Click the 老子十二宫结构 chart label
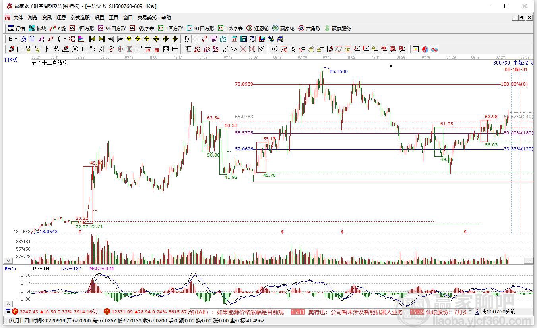Image resolution: width=537 pixels, height=328 pixels. point(50,63)
